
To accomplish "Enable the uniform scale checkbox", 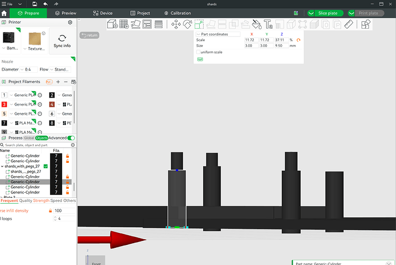I will coord(198,52).
